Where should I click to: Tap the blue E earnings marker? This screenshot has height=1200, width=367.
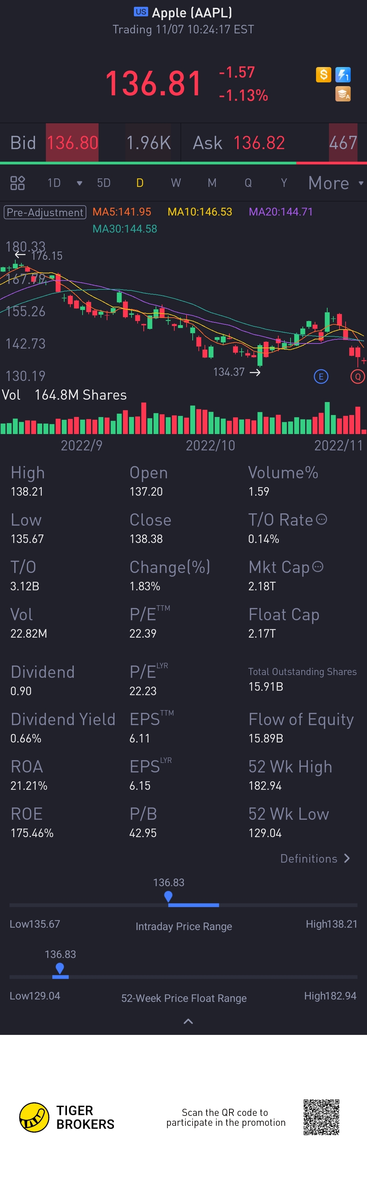[x=321, y=377]
